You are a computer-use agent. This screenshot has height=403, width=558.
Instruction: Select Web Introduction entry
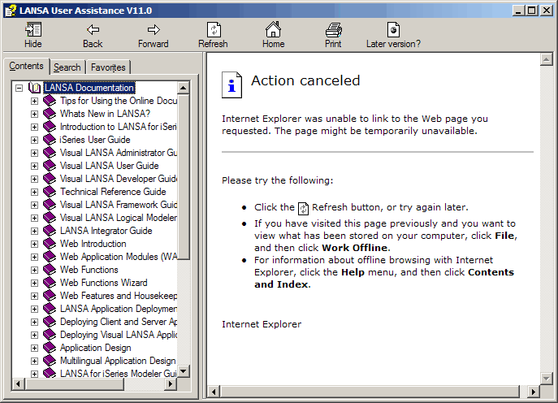(93, 244)
